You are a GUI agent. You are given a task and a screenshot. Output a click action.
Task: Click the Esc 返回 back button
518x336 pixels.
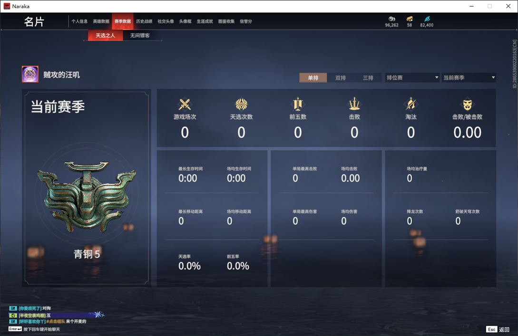498,329
